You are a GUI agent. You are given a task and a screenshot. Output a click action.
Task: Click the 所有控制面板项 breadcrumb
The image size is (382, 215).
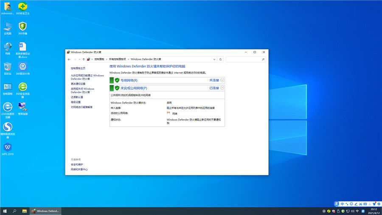(x=118, y=59)
